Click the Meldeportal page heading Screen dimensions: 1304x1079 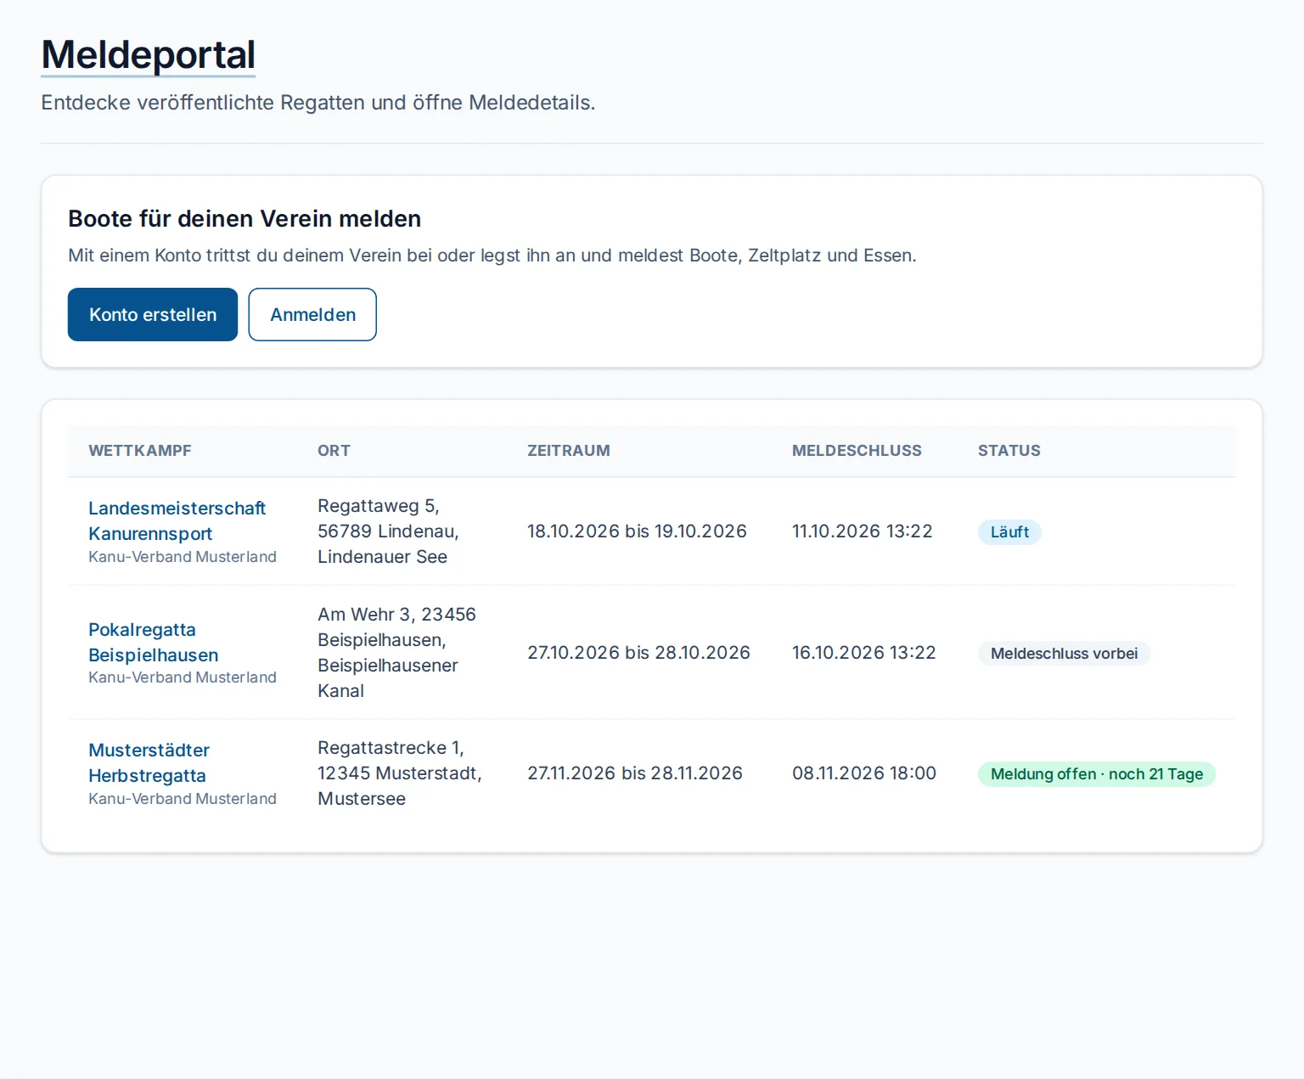(149, 55)
